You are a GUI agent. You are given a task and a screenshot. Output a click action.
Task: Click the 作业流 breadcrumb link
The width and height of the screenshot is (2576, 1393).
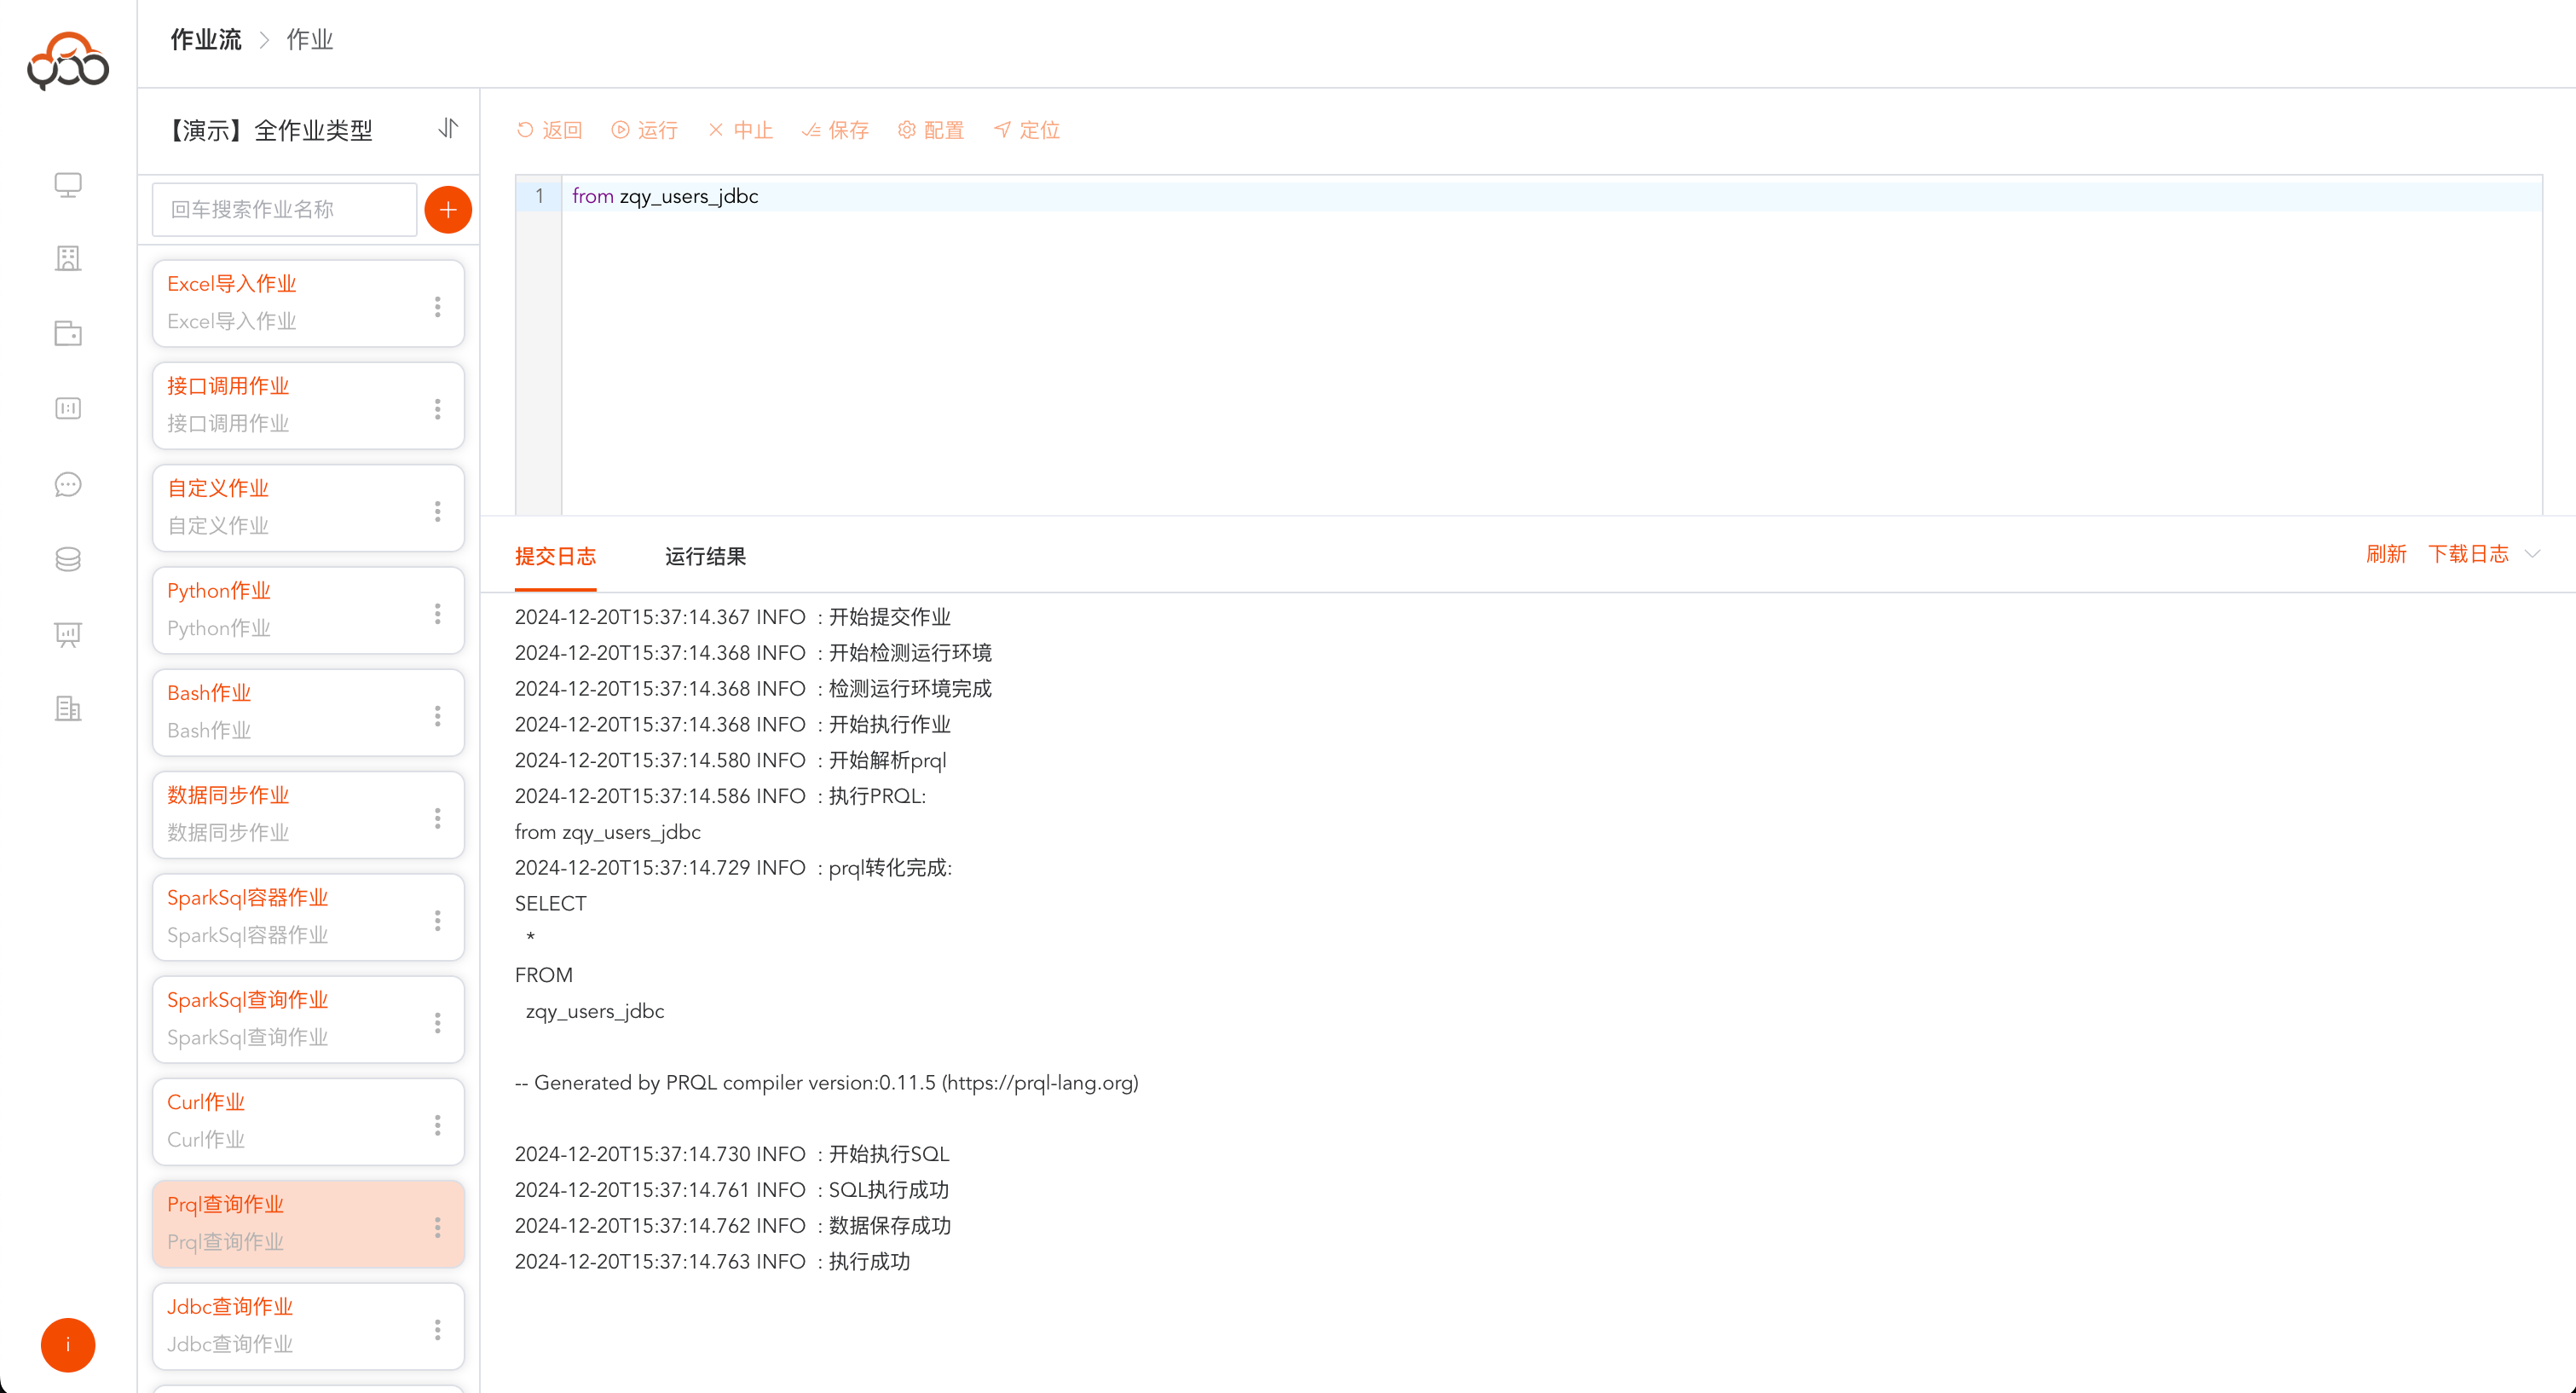[206, 40]
